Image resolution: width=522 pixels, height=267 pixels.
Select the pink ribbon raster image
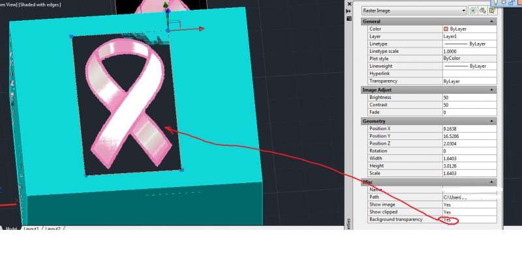point(127,103)
